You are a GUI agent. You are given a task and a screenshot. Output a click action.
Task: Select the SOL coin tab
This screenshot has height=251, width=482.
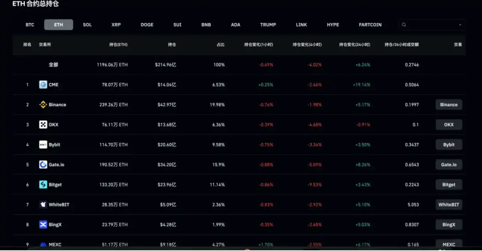tap(87, 25)
